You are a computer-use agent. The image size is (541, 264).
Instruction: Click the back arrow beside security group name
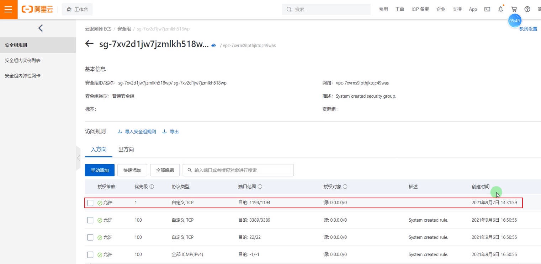(89, 44)
